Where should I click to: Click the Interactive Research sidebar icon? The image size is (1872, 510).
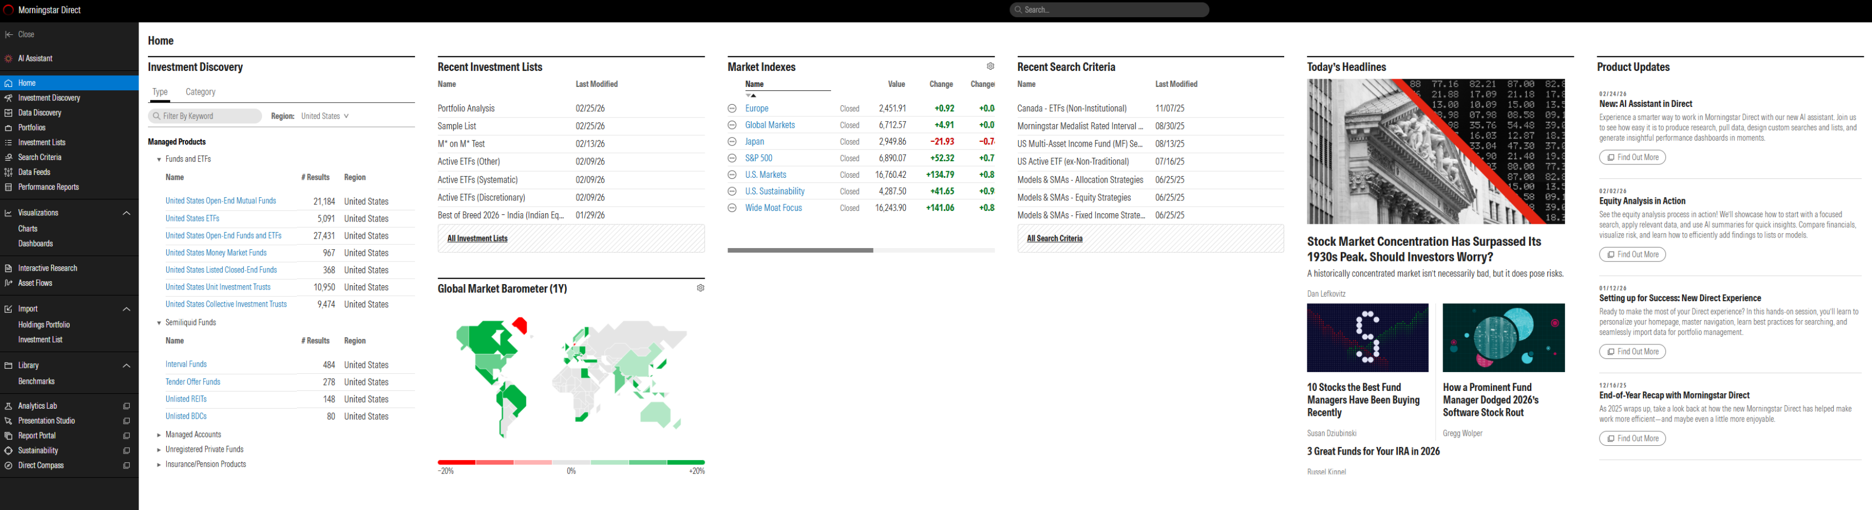coord(9,269)
